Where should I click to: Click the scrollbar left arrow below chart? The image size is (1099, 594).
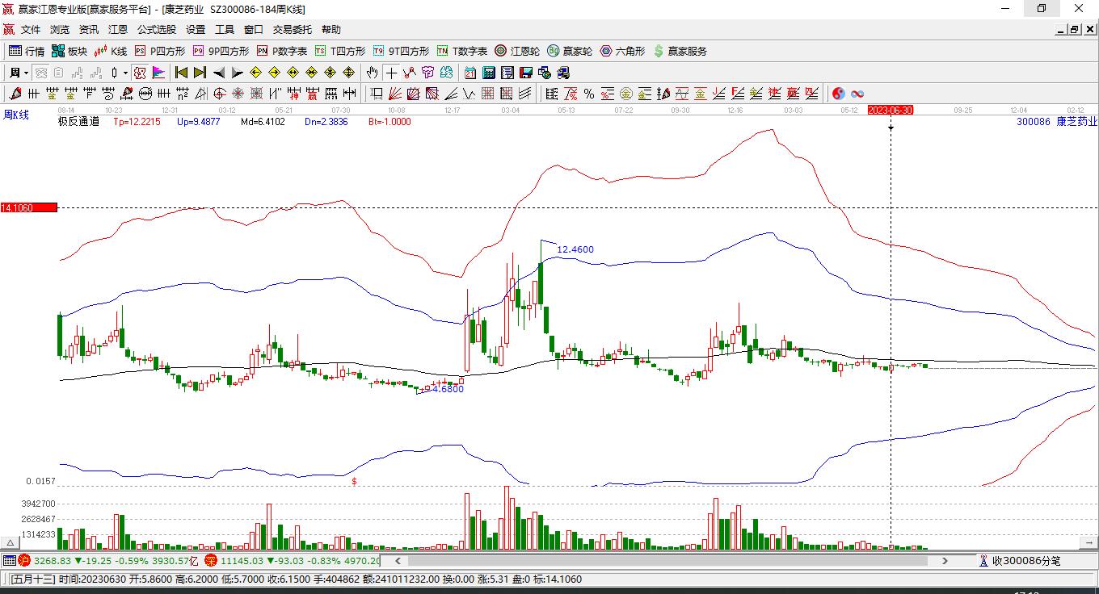[397, 560]
